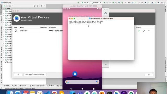The width and height of the screenshot is (167, 94).
Task: Click the Git rollback arrow icon
Action: coord(142,3)
